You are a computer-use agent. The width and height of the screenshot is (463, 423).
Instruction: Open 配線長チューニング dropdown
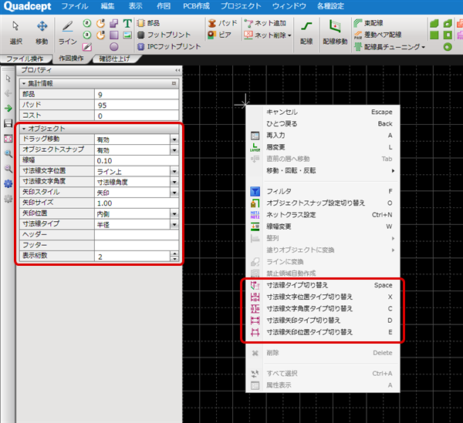coord(424,47)
